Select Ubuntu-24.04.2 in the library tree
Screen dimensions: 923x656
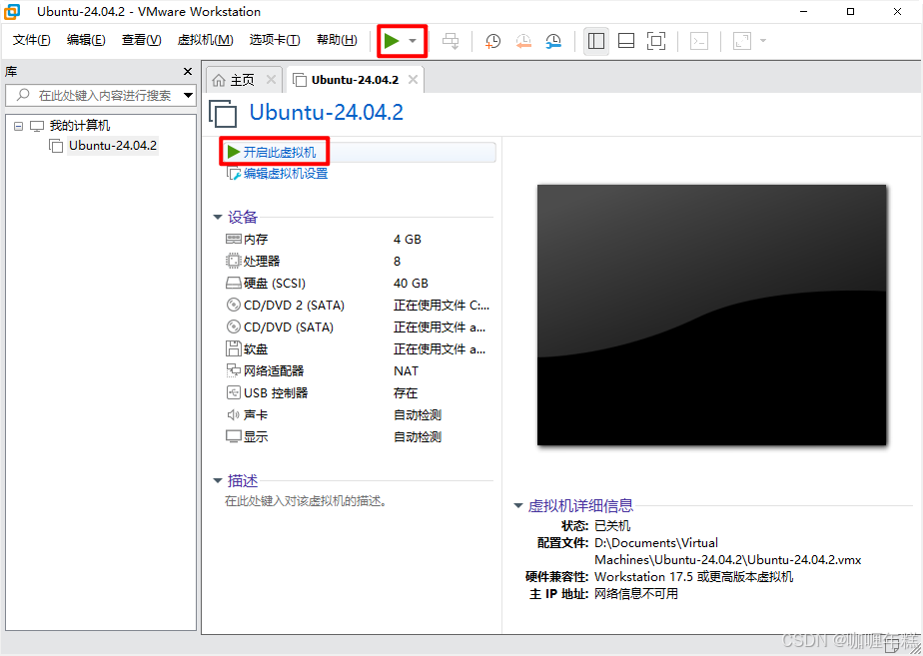point(113,146)
